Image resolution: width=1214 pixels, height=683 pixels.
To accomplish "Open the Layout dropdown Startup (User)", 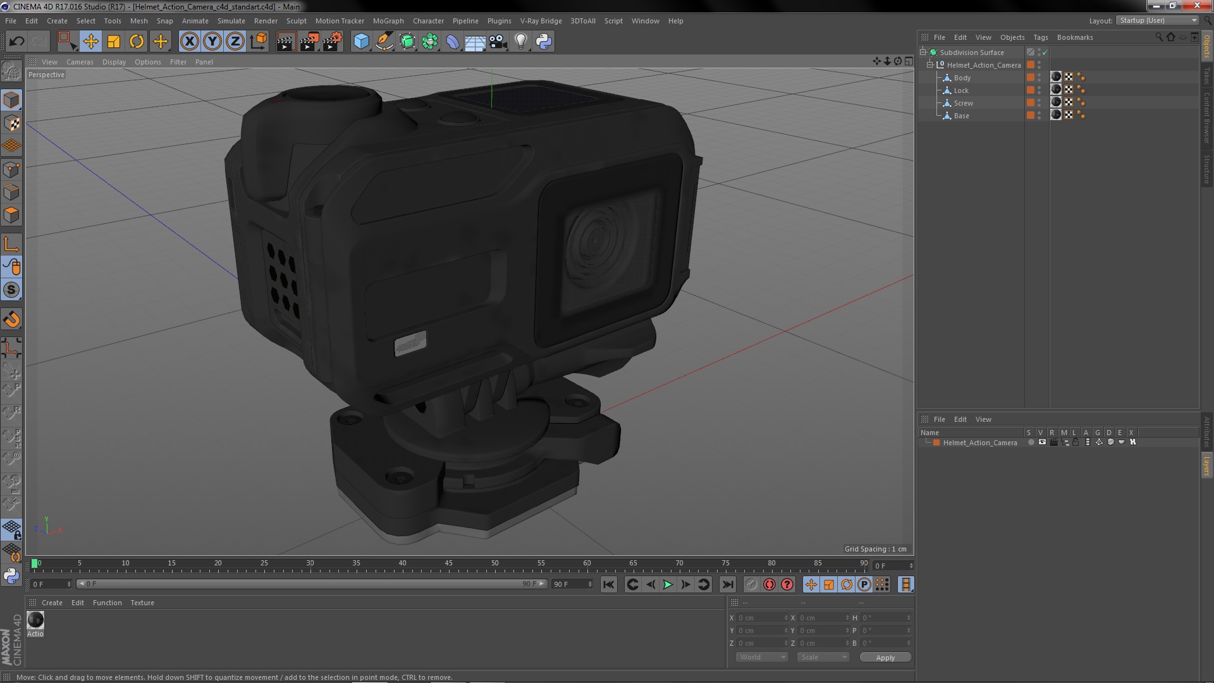I will tap(1158, 21).
